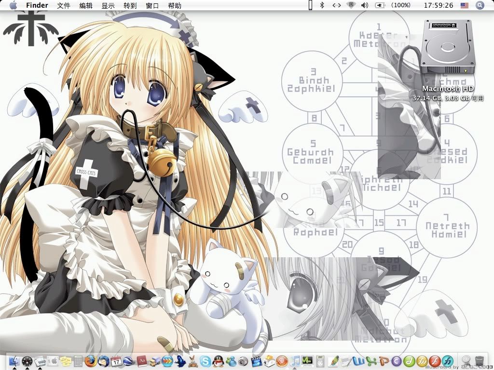Screen dimensions: 494x370
Task: Click the (100%) battery percentage
Action: point(401,5)
